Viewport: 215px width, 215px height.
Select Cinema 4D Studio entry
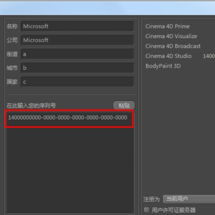pyautogui.click(x=168, y=56)
